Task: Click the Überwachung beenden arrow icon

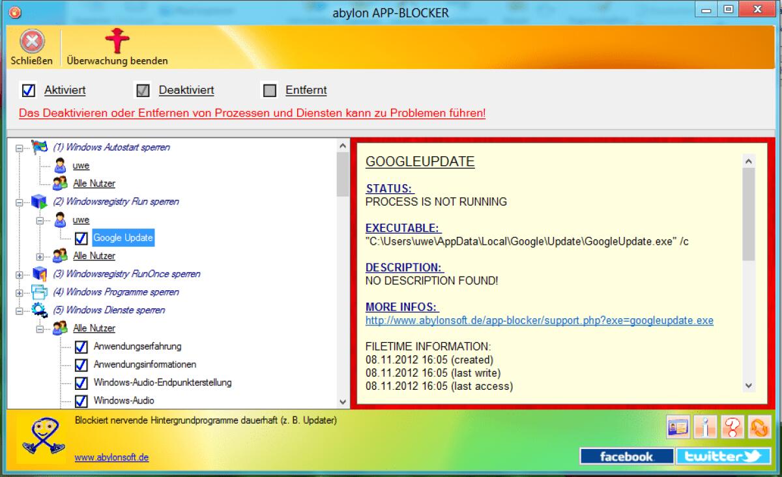Action: [117, 41]
